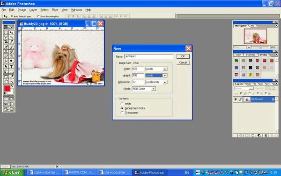Viewport: 281px width, 176px height.
Task: Choose the White contents radio option
Action: click(122, 104)
